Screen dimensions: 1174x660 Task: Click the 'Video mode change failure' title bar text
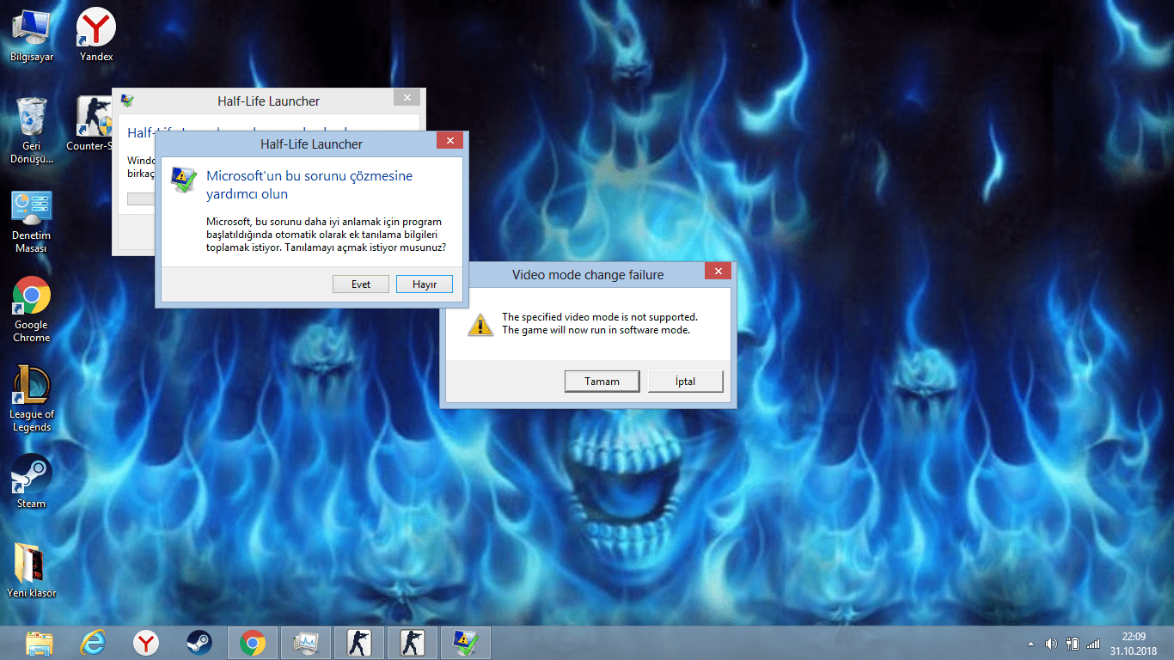[x=588, y=275]
